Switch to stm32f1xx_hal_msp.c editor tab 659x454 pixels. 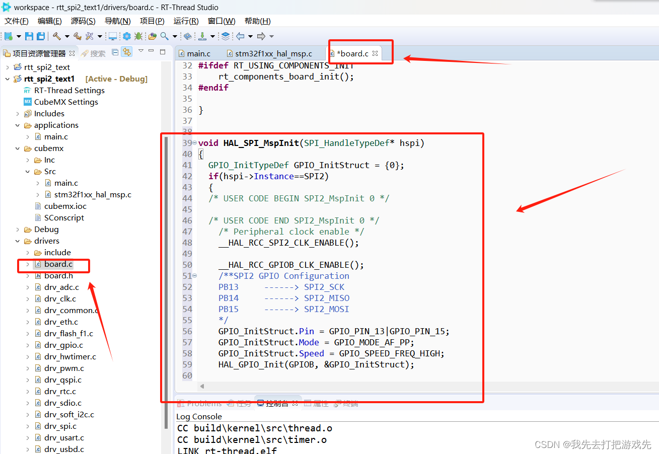click(x=269, y=53)
